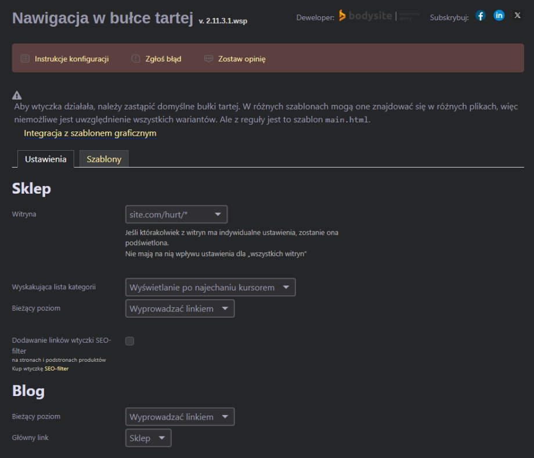Open the Wyskakująca lista kategorii dropdown
Image resolution: width=534 pixels, height=458 pixels.
coord(210,288)
